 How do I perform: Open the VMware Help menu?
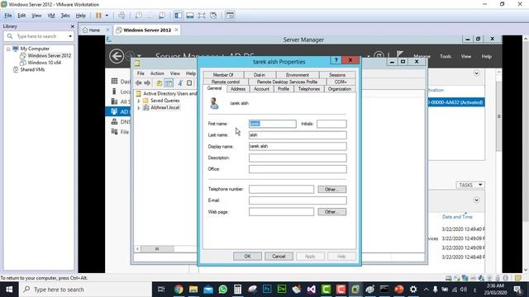(81, 16)
